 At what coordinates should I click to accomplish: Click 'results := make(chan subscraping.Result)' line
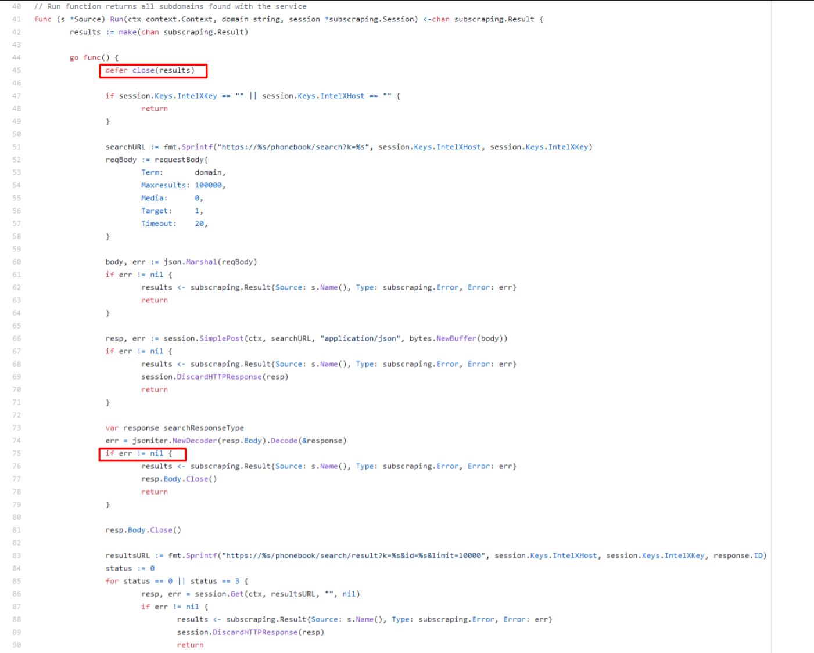coord(159,32)
